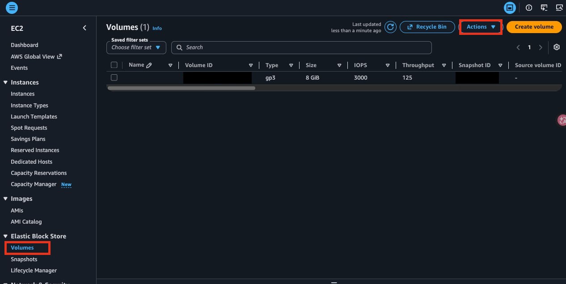The width and height of the screenshot is (566, 284).
Task: Open AMIs page
Action: [x=17, y=211]
